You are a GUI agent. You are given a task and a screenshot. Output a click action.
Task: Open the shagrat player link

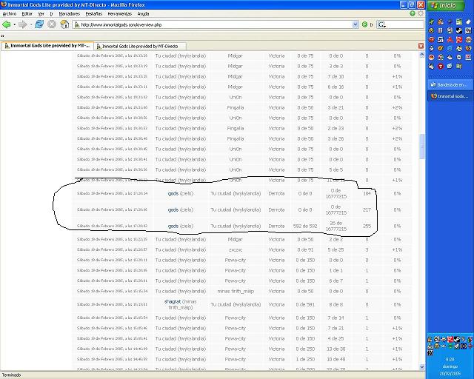pyautogui.click(x=173, y=301)
